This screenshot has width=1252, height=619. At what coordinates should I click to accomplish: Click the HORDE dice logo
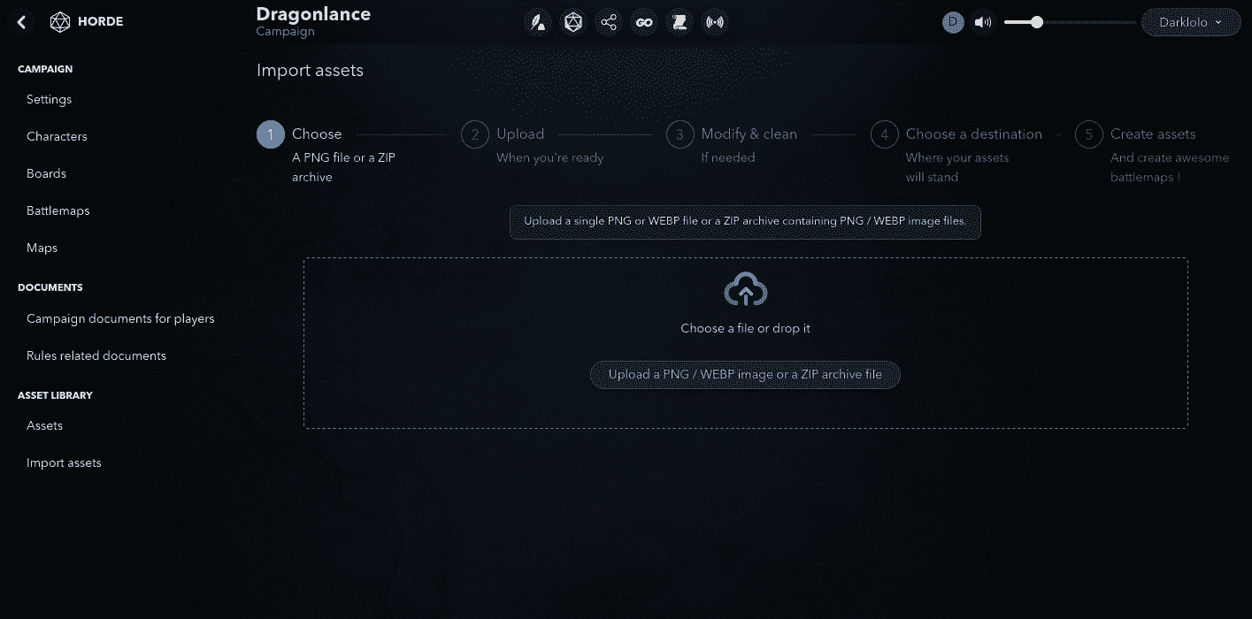click(x=60, y=22)
